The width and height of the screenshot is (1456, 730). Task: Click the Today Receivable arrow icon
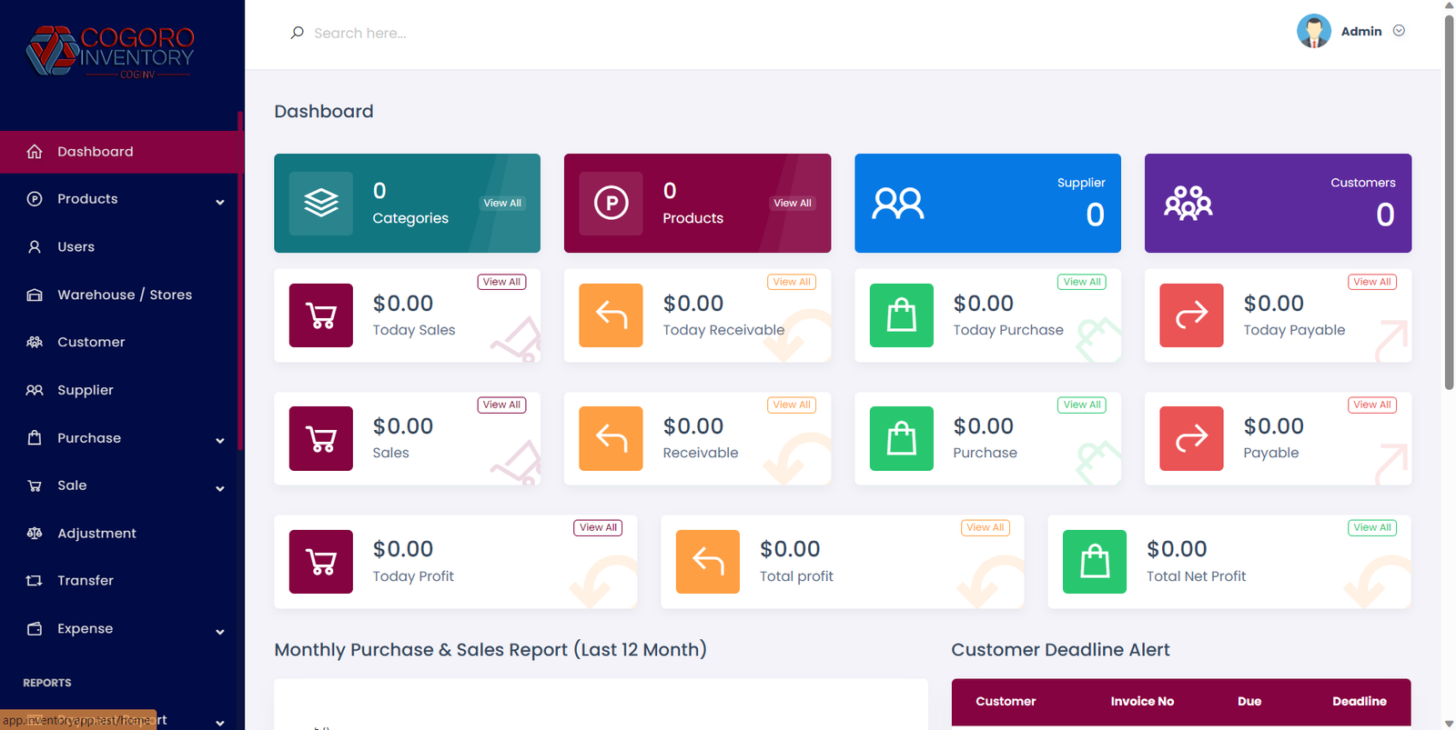coord(611,315)
